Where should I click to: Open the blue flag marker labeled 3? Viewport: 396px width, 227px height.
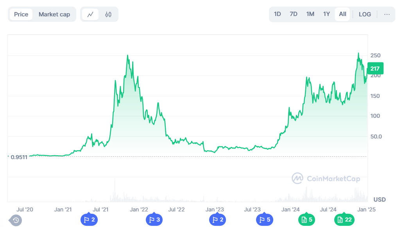pyautogui.click(x=154, y=220)
